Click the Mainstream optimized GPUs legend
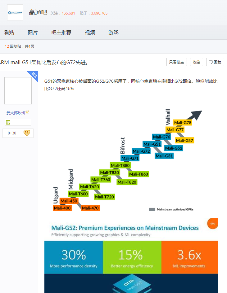 (171, 209)
